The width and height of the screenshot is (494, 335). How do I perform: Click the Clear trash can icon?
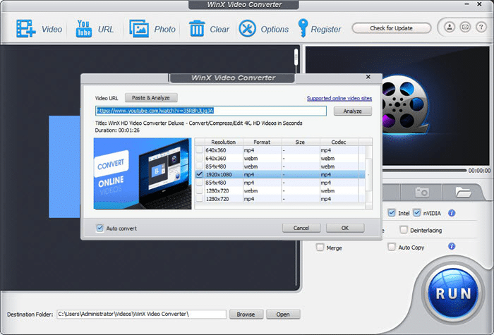pos(197,29)
